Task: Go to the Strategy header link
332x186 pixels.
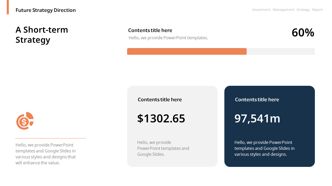Action: [x=303, y=10]
